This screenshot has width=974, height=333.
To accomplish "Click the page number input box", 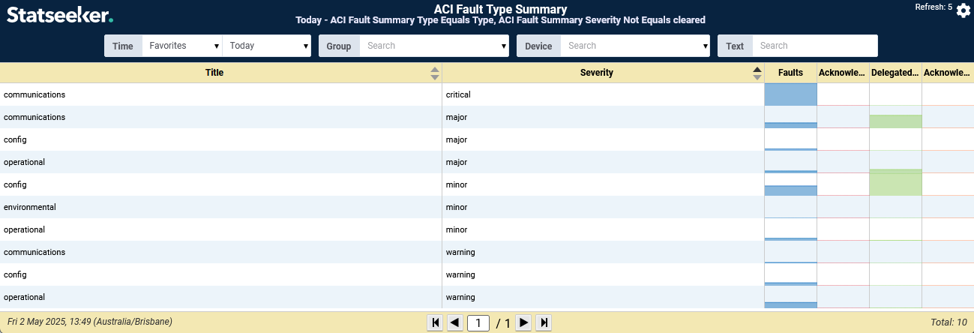I will pos(478,323).
